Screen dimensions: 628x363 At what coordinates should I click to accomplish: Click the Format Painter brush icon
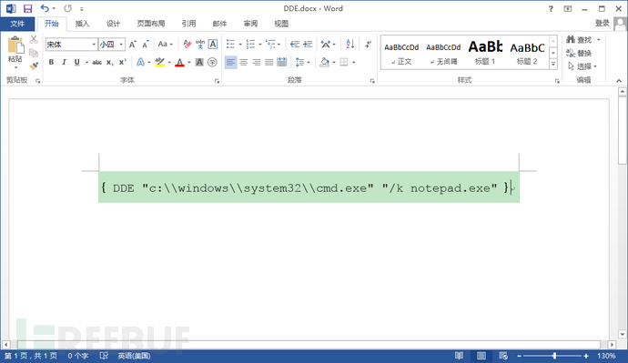(34, 66)
